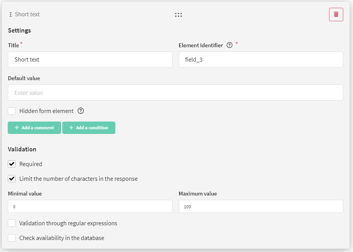The image size is (353, 252).
Task: Delete the Short text element
Action: pos(336,14)
